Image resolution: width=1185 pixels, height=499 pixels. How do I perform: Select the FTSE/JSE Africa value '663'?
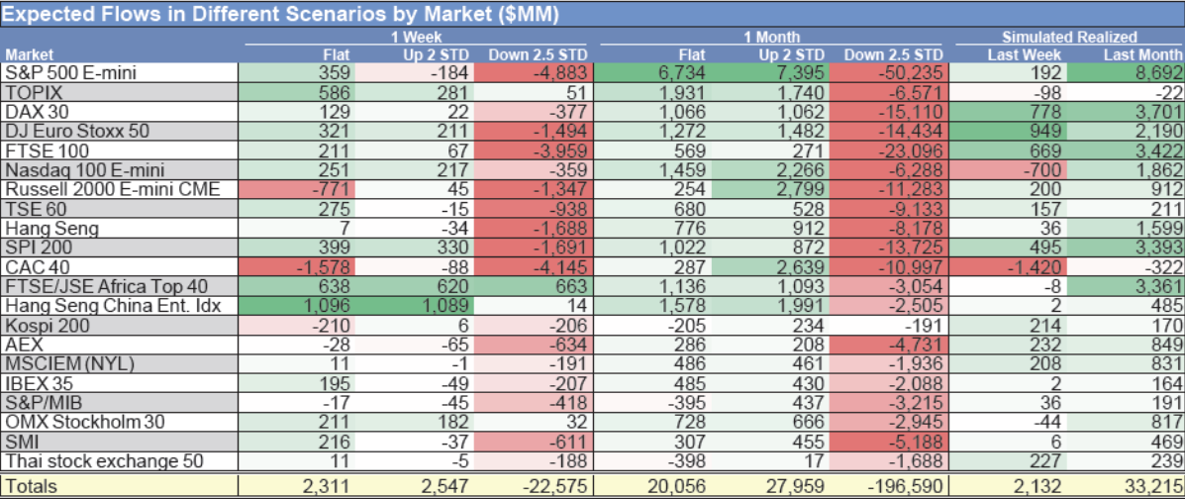point(570,288)
